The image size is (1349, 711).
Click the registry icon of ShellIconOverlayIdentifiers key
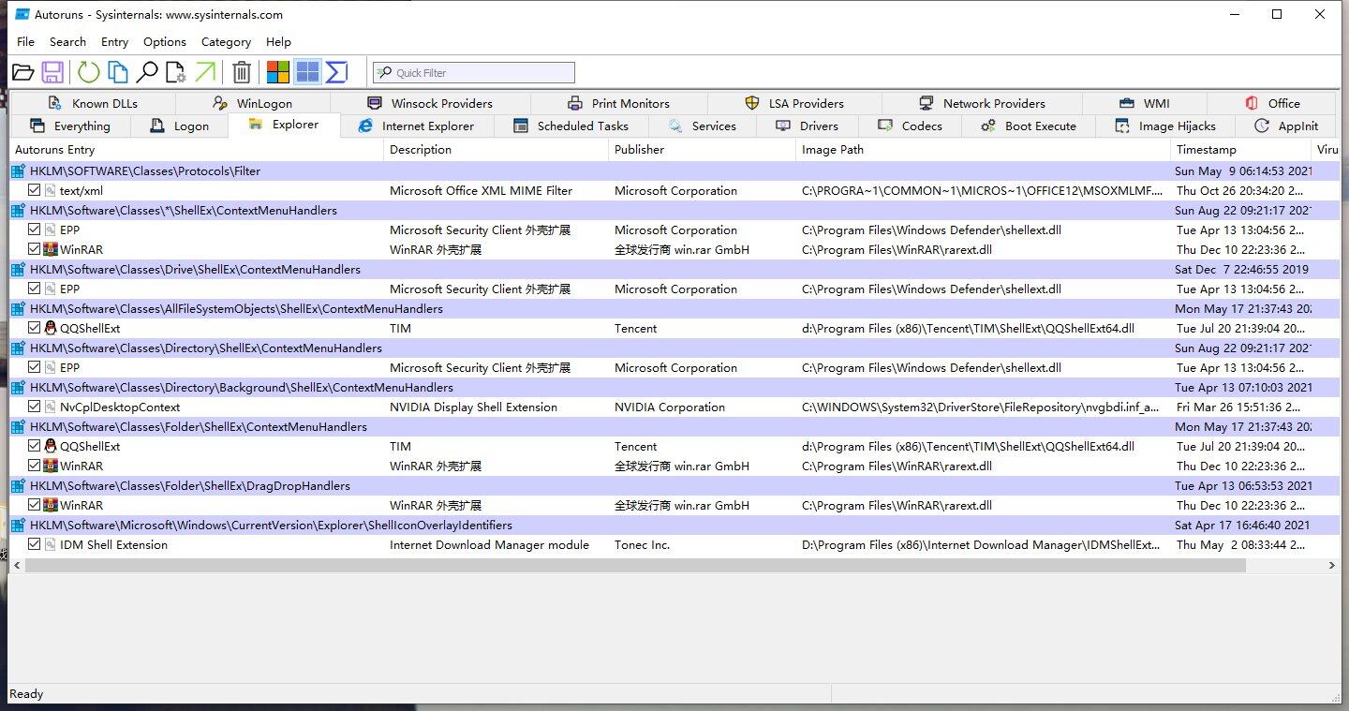pos(18,526)
